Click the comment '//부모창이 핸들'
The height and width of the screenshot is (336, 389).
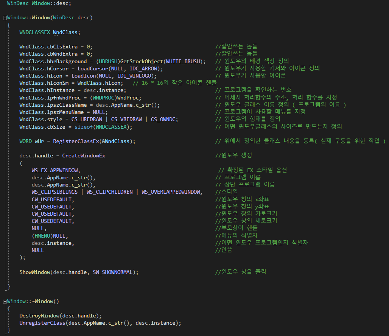[236, 228]
